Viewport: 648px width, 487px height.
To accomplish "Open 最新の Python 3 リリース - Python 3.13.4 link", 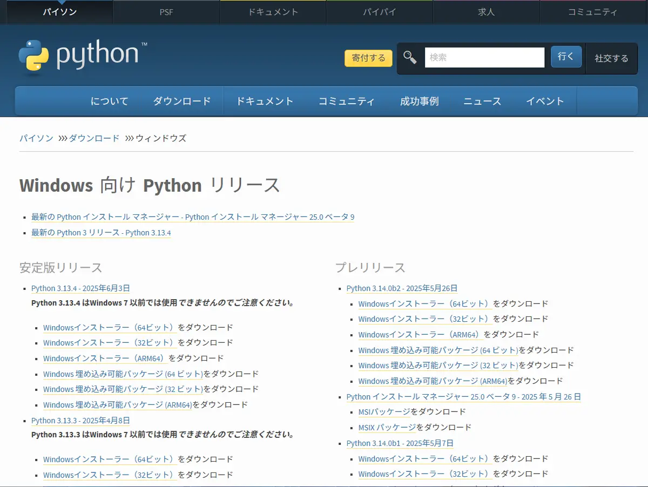I will tap(101, 233).
